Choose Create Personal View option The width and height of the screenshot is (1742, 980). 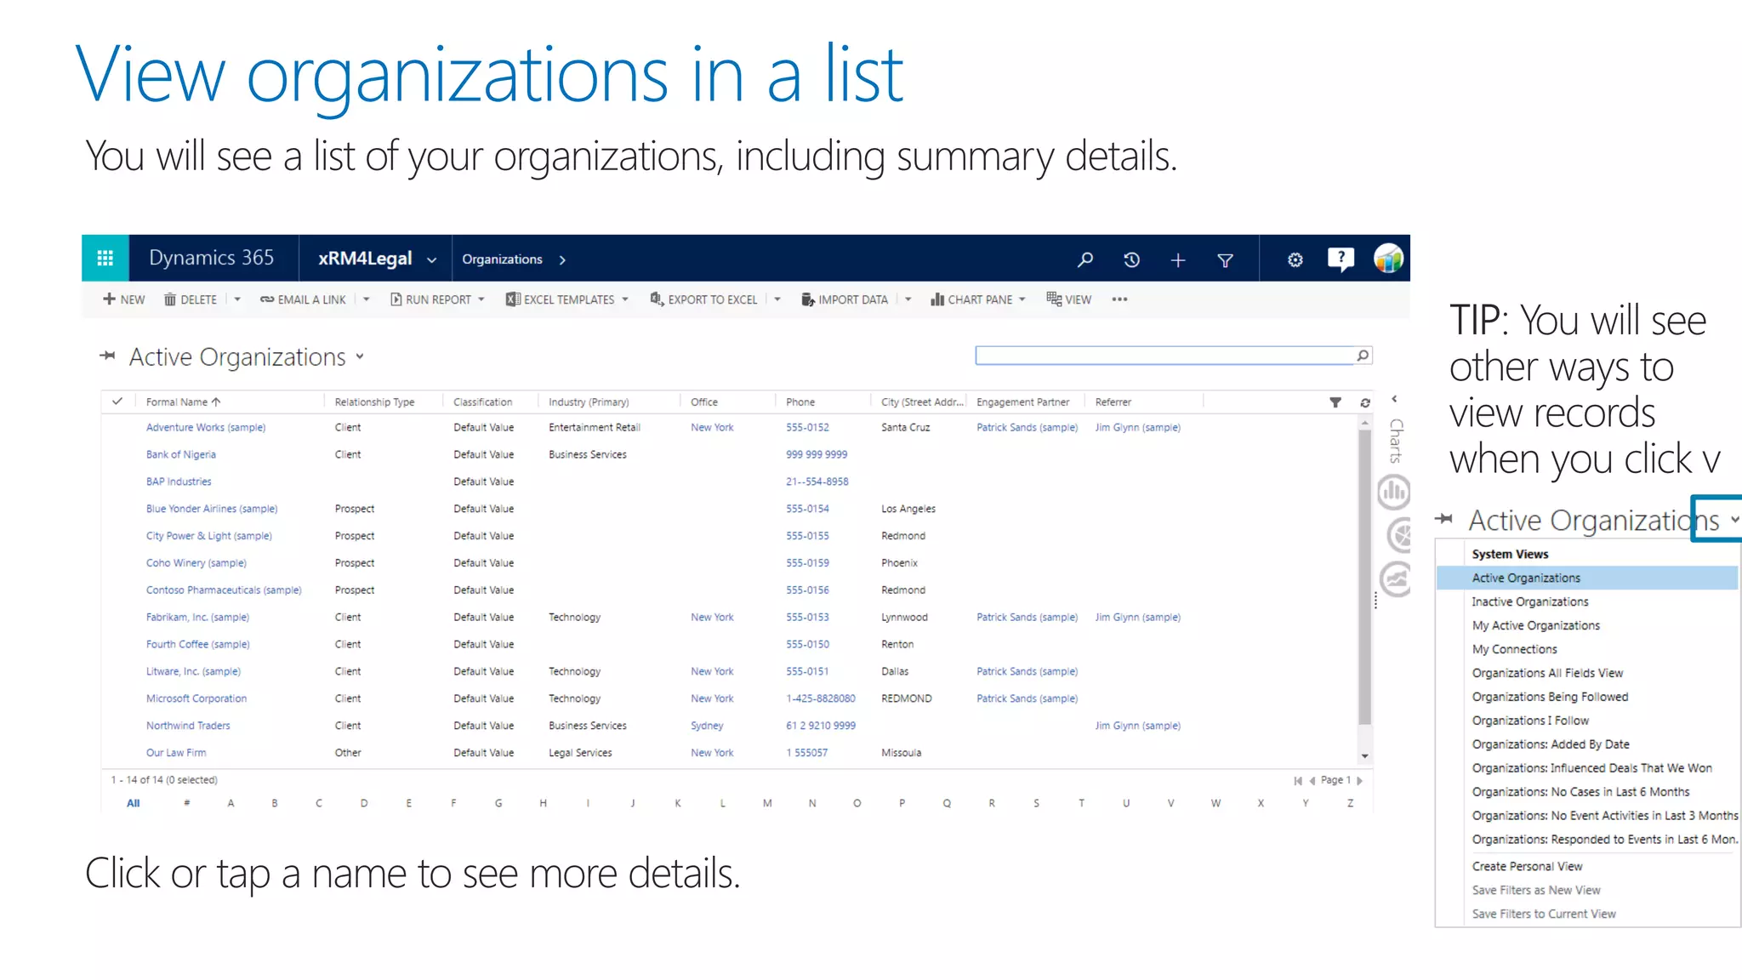[x=1527, y=866]
